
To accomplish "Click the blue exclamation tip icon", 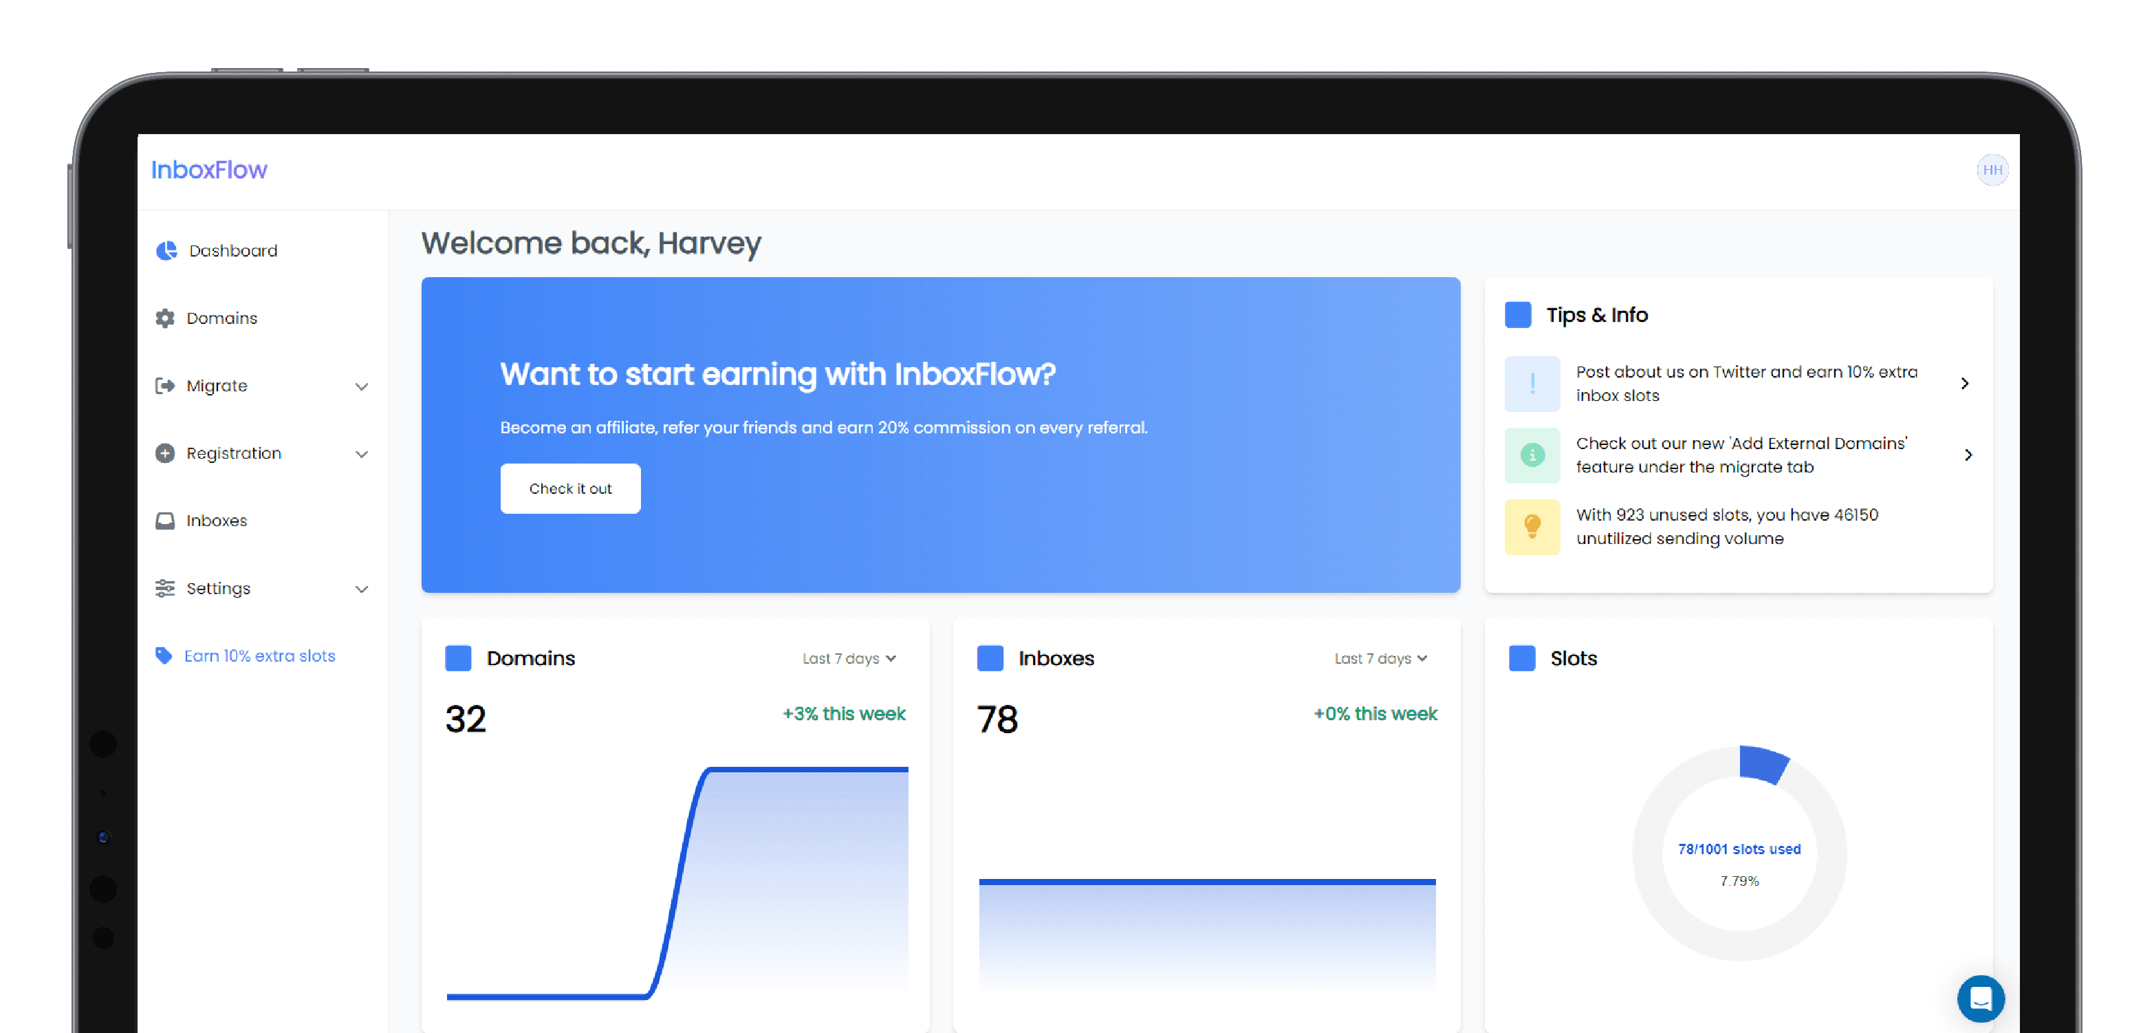I will tap(1532, 383).
